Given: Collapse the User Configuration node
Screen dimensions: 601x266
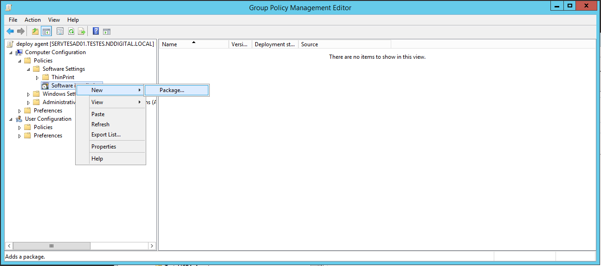Looking at the screenshot, I should (10, 119).
